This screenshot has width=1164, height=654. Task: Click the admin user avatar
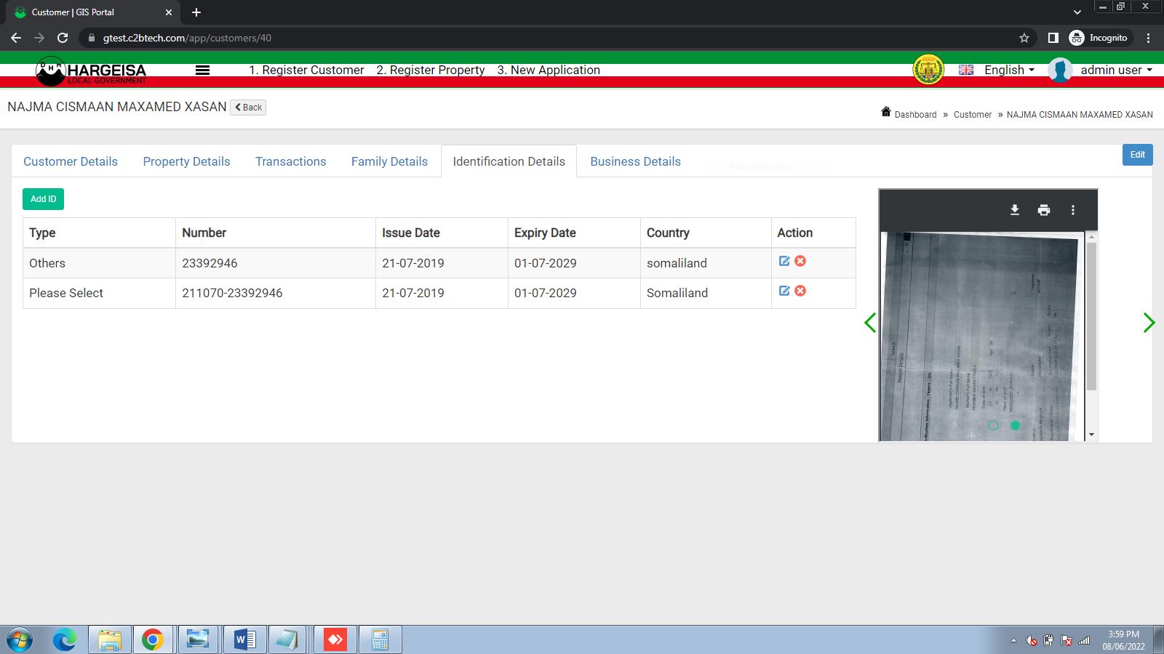1060,70
